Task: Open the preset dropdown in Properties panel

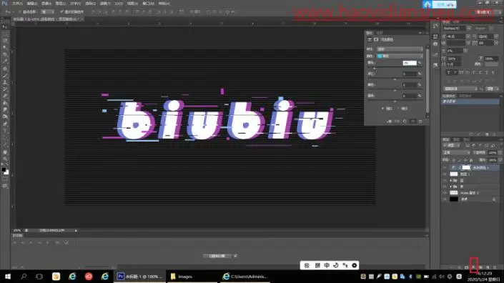Action: (x=400, y=49)
